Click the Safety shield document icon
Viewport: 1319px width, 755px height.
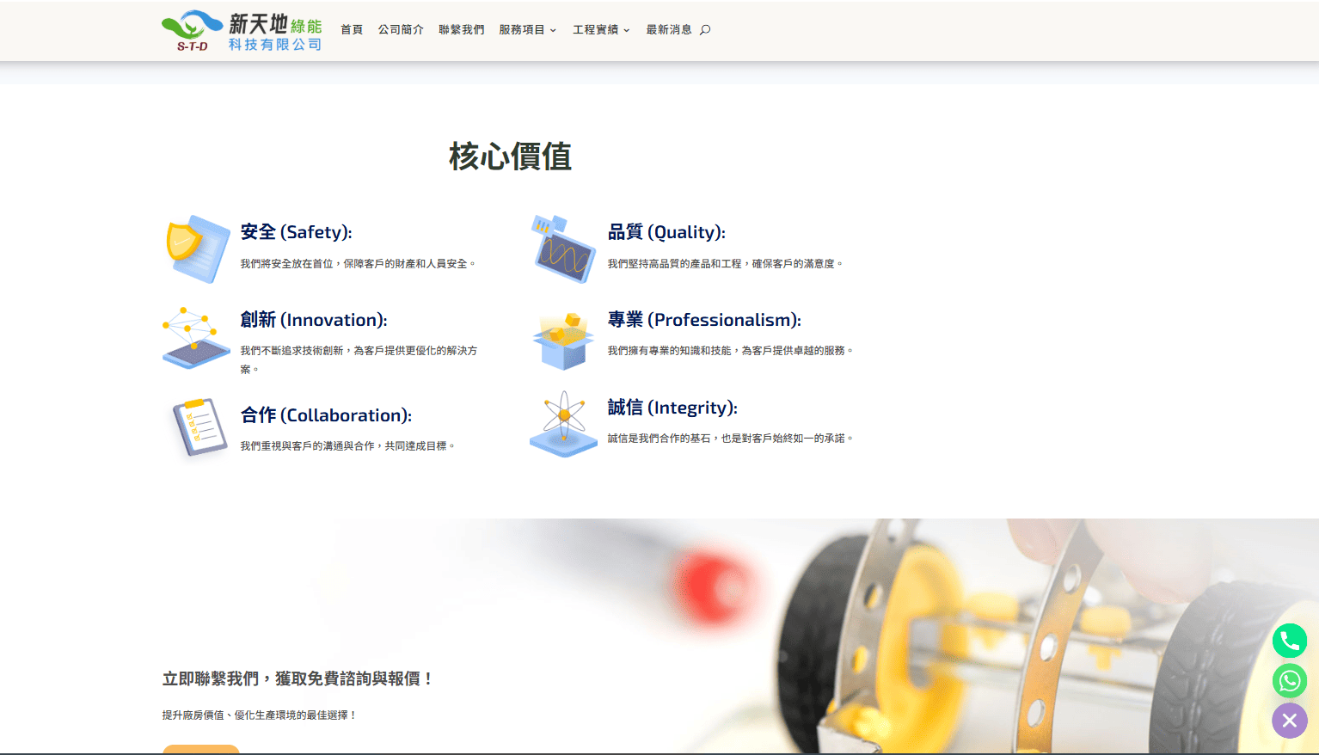pyautogui.click(x=197, y=249)
